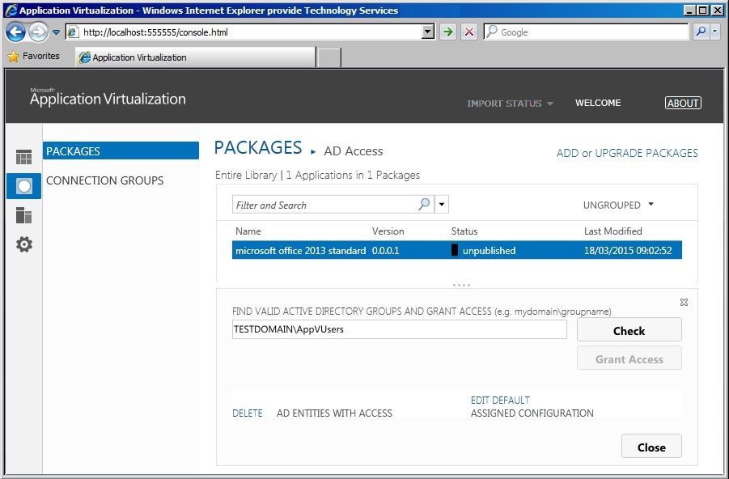Click the ABOUT button in header
Screen dimensions: 729x479
point(683,103)
